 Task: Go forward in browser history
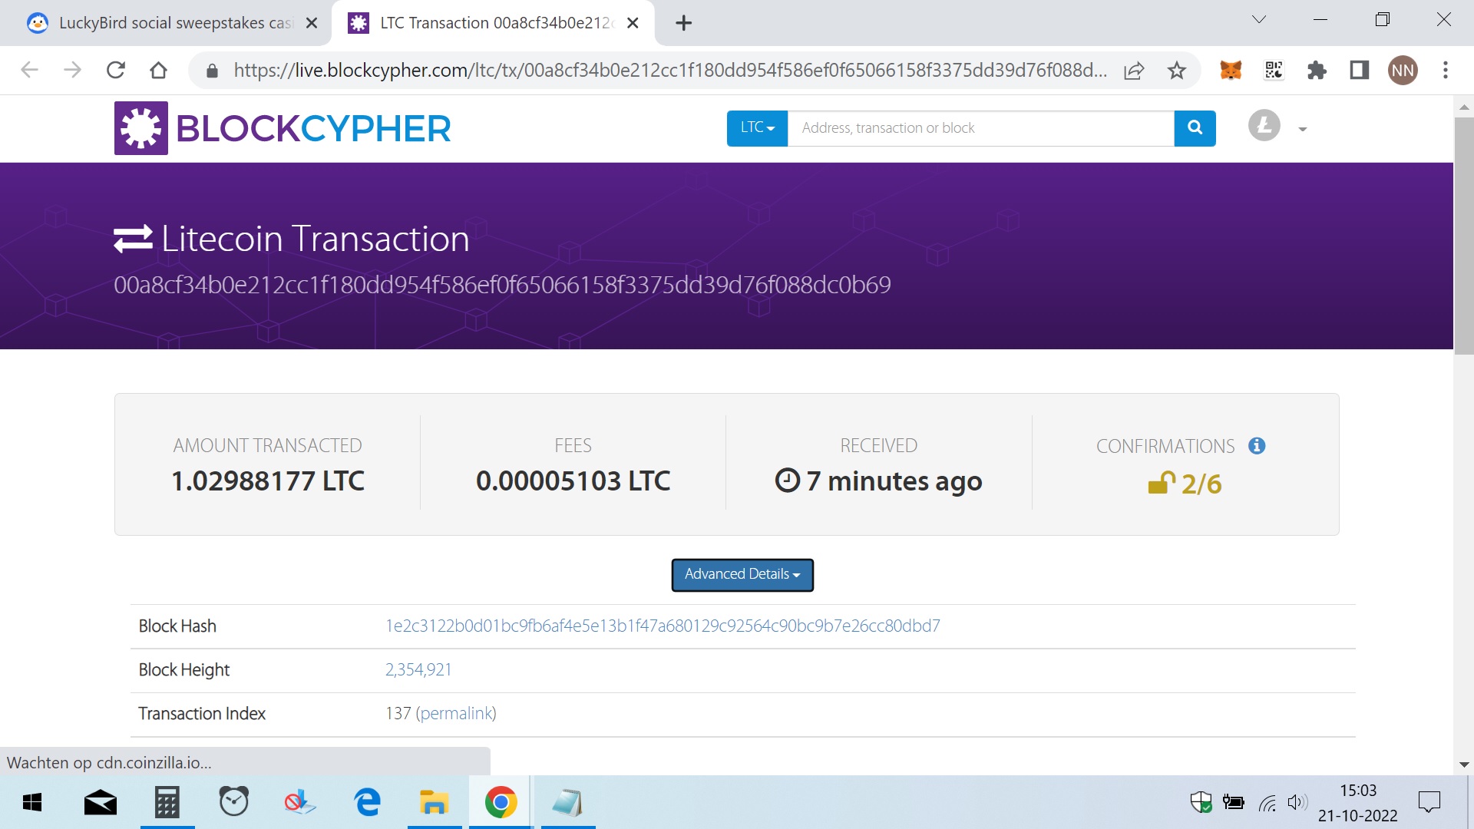point(73,71)
